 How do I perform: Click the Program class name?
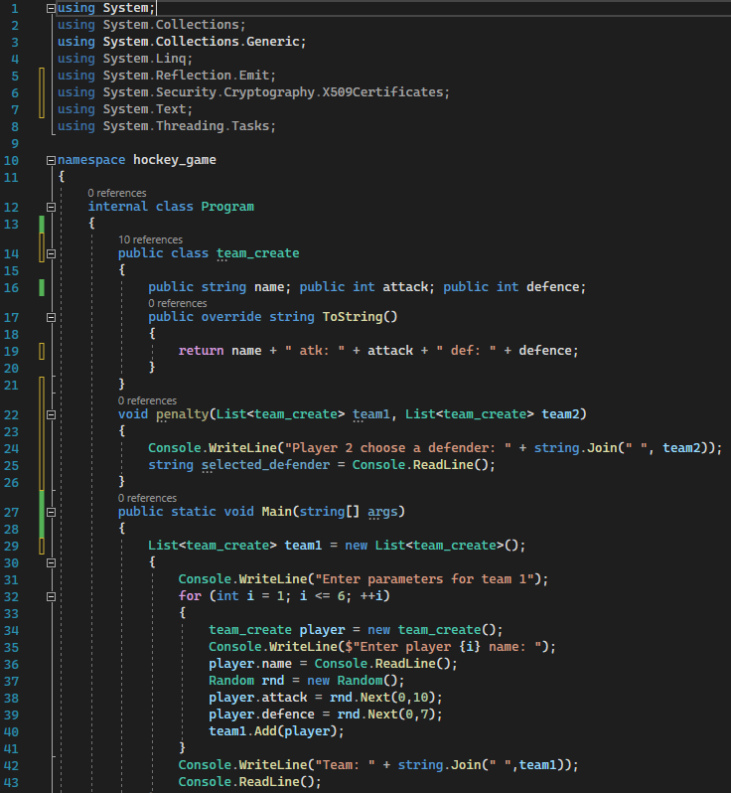tap(227, 207)
